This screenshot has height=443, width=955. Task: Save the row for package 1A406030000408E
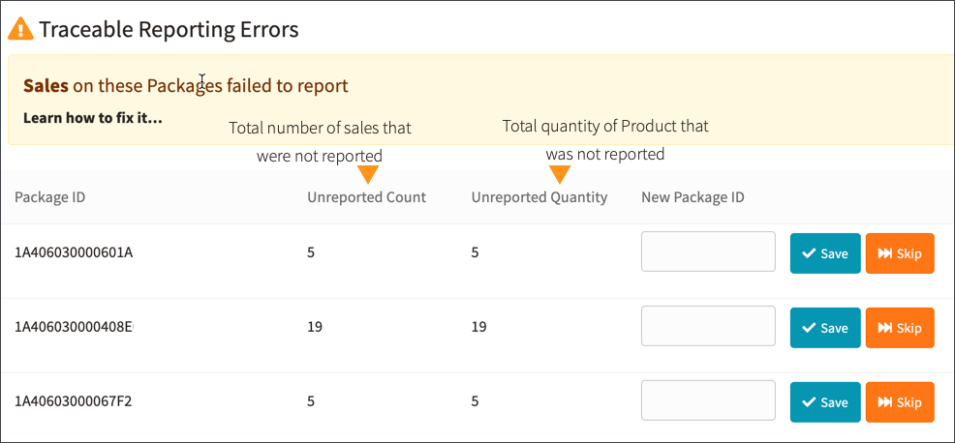point(825,328)
